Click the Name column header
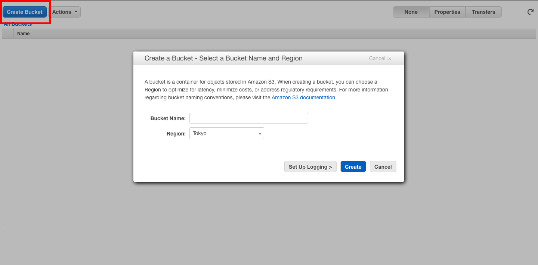The height and width of the screenshot is (265, 538). tap(23, 34)
